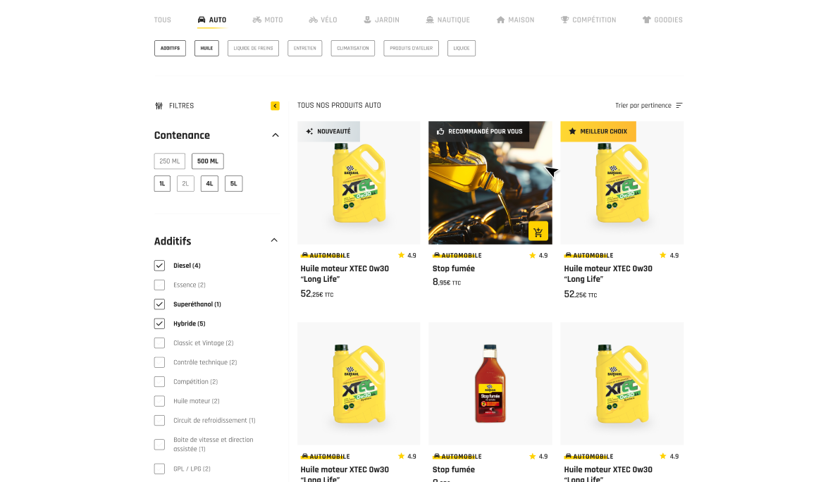The width and height of the screenshot is (835, 482).
Task: Enable the Contrôle technique checkbox
Action: [x=159, y=362]
